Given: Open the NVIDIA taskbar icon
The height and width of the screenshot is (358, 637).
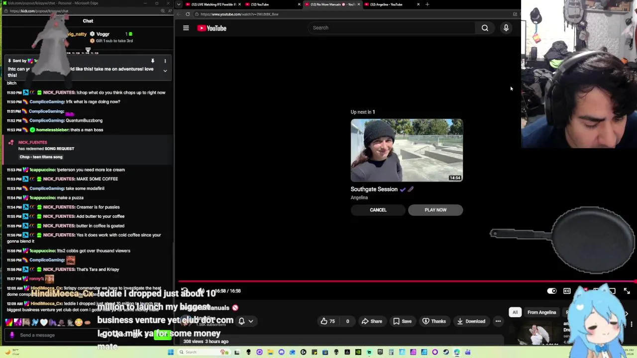Looking at the screenshot, I should pos(358,352).
